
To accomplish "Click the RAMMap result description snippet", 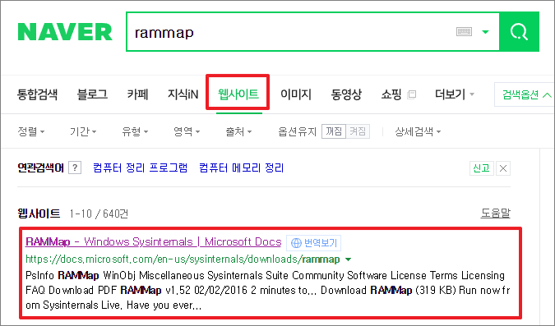I will pyautogui.click(x=267, y=291).
